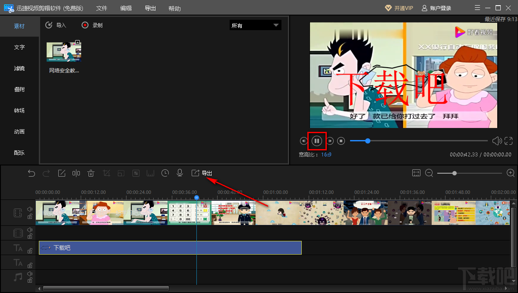Mute the first video track audio
This screenshot has width=518, height=293.
tap(30, 209)
